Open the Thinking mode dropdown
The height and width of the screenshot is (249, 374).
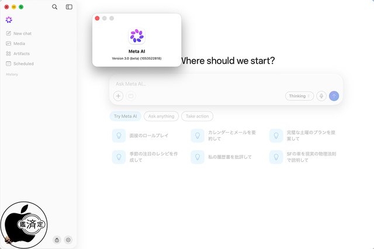click(299, 96)
